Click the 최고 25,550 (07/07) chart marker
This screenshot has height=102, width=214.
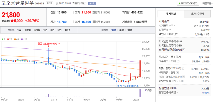(49, 44)
